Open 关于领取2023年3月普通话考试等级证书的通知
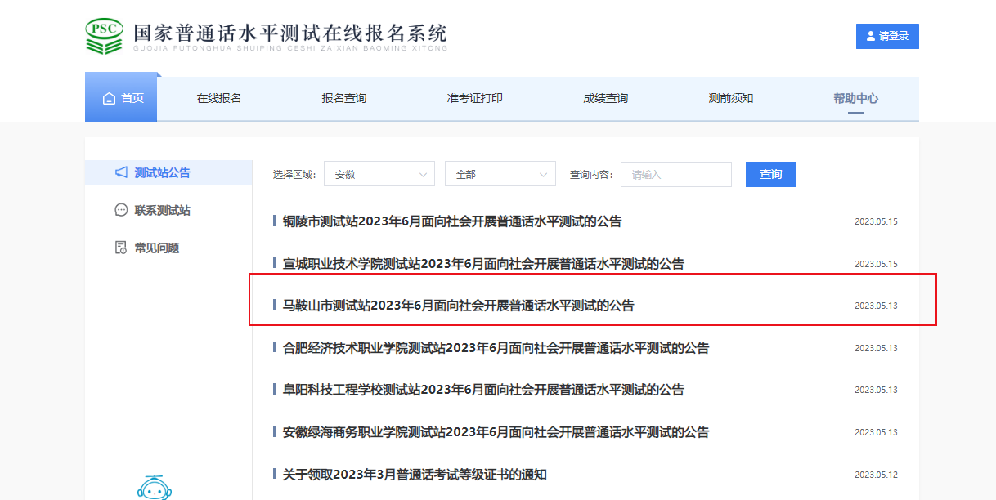 click(x=415, y=475)
